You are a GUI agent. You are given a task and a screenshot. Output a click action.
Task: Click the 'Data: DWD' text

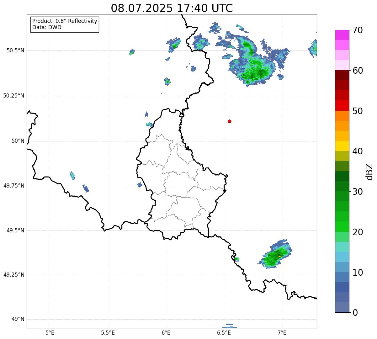pyautogui.click(x=47, y=27)
